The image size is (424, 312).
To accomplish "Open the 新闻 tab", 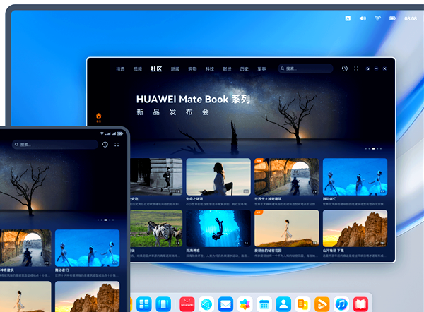I will [x=175, y=69].
